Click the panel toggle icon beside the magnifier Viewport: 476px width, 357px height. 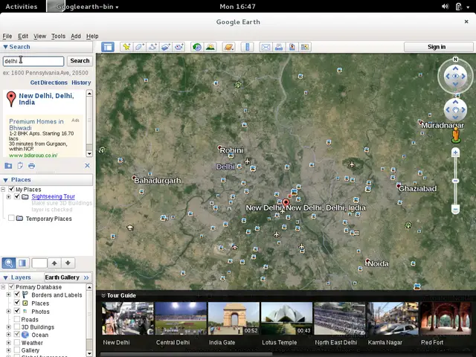(x=22, y=263)
